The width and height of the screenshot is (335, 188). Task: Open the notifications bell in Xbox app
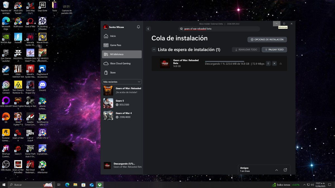[x=138, y=27]
